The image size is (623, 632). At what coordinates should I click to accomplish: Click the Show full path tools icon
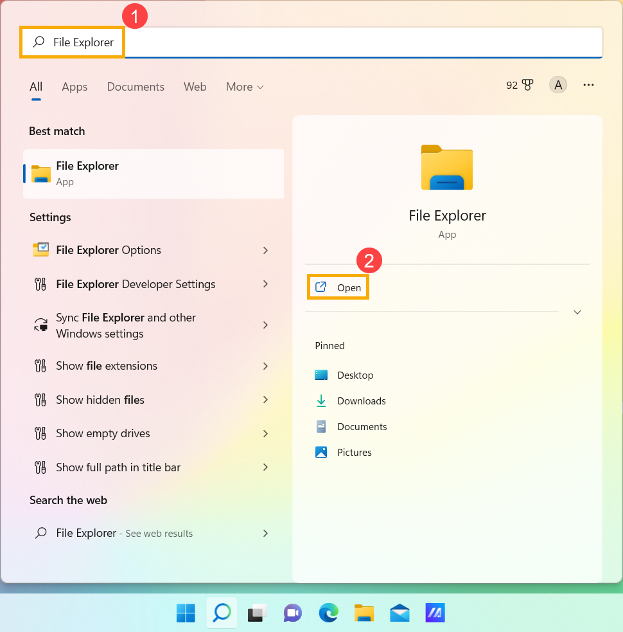tap(40, 467)
